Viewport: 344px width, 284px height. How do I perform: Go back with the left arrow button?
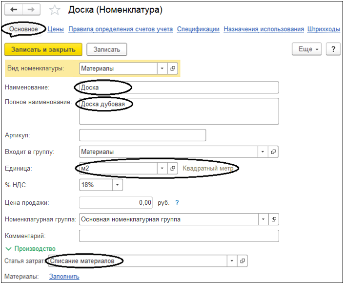(14, 10)
